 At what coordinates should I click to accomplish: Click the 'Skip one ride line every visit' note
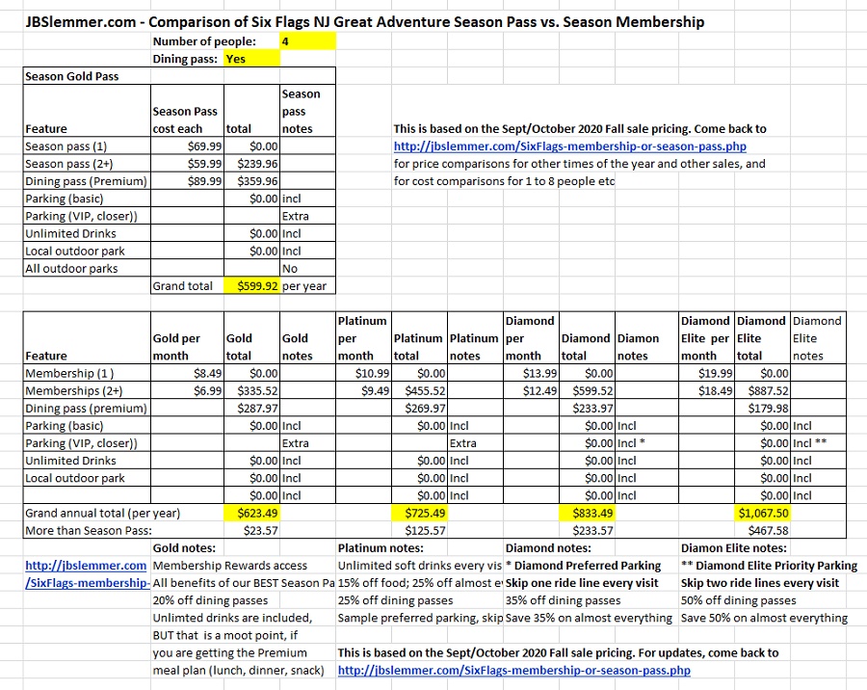click(582, 583)
